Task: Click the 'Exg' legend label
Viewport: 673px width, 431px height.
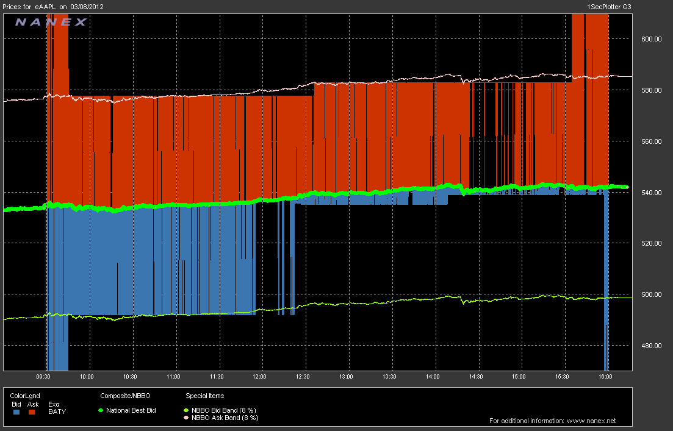Action: point(54,404)
